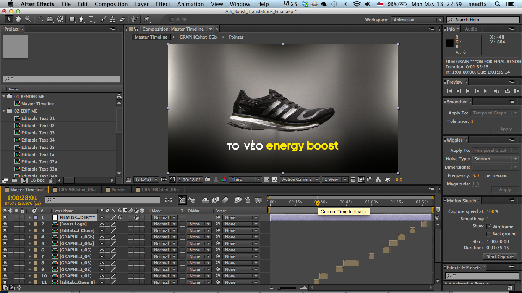The width and height of the screenshot is (522, 293).
Task: Jump to first frame in Preview
Action: point(449,91)
